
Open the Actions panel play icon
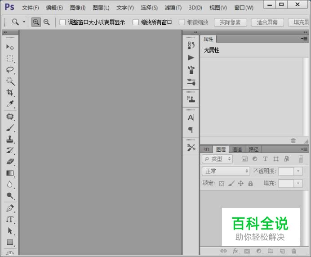click(x=191, y=58)
